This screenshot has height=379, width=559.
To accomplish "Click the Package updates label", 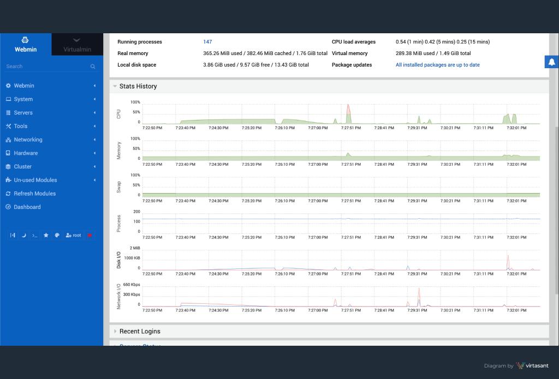I will coord(352,65).
